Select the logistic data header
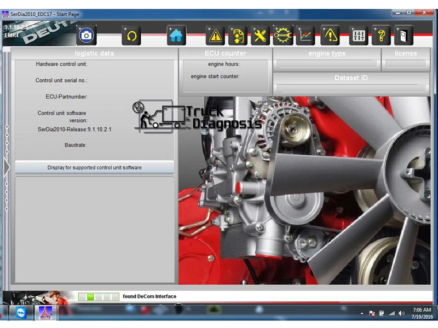 coord(94,53)
